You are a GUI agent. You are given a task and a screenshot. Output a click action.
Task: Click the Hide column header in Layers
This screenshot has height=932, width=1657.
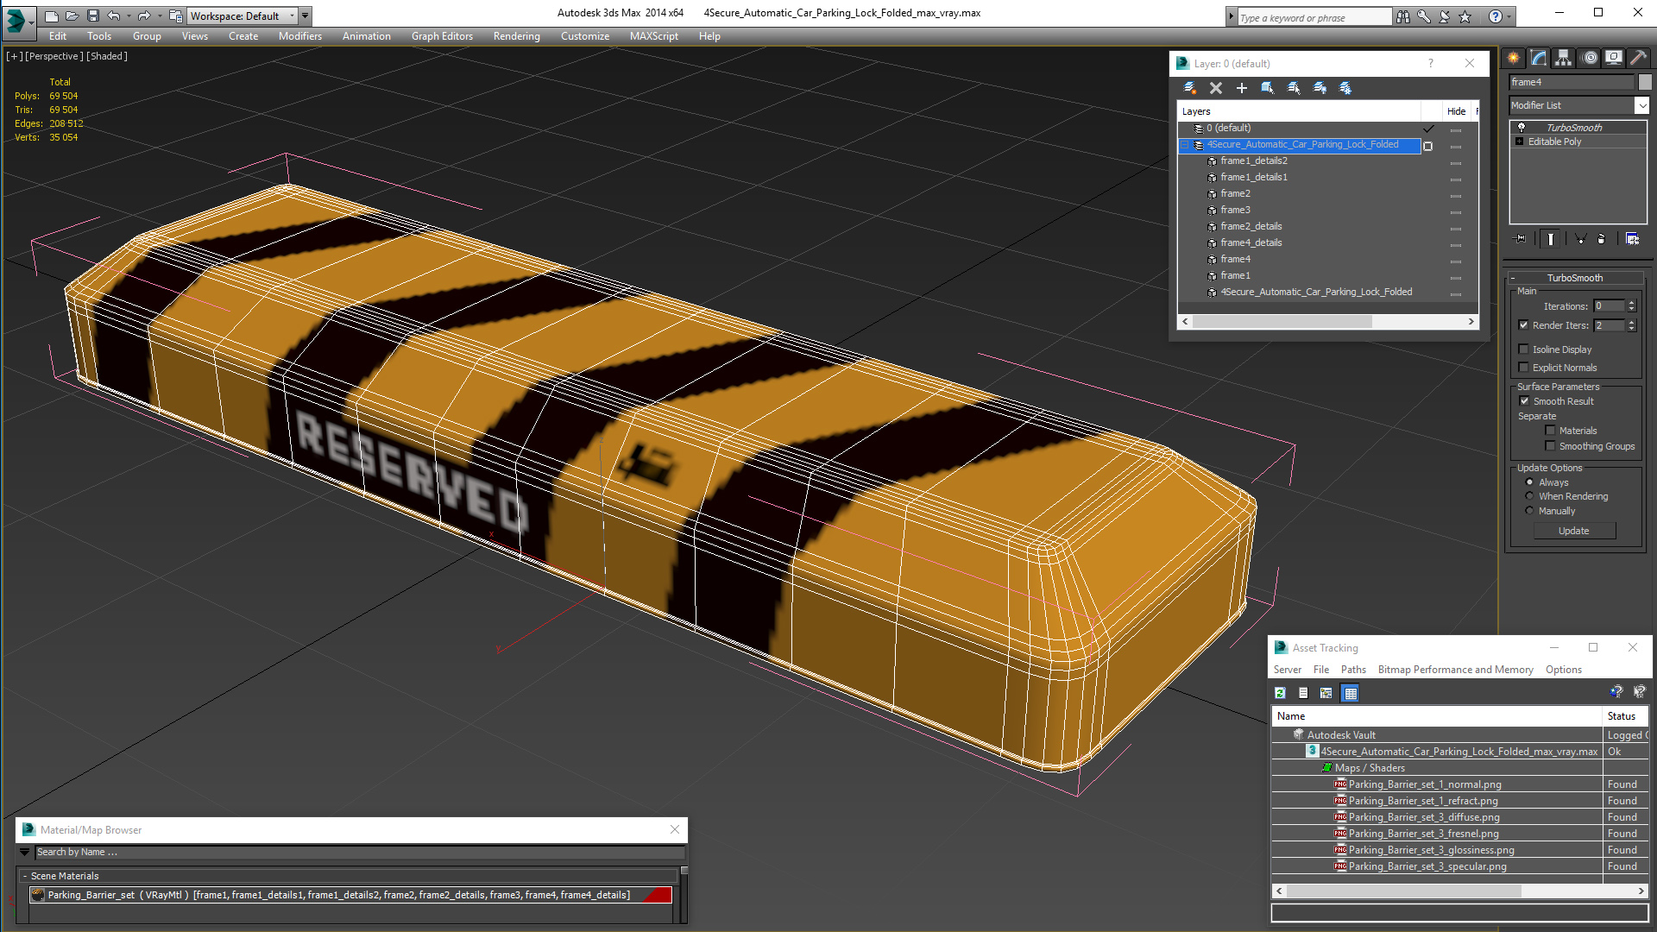1457,111
